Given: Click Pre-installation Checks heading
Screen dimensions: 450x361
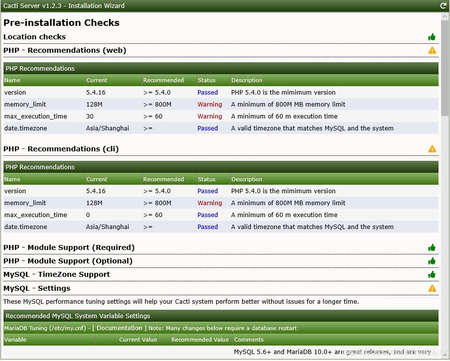Looking at the screenshot, I should pos(61,23).
